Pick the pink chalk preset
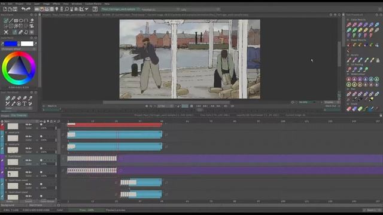Viewport: 383px width, 215px height. click(349, 109)
